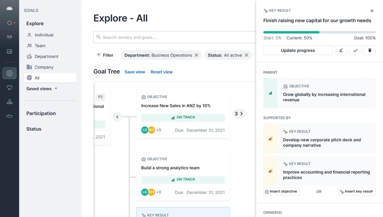
Task: Edit the key result using pencil icon
Action: point(341,50)
